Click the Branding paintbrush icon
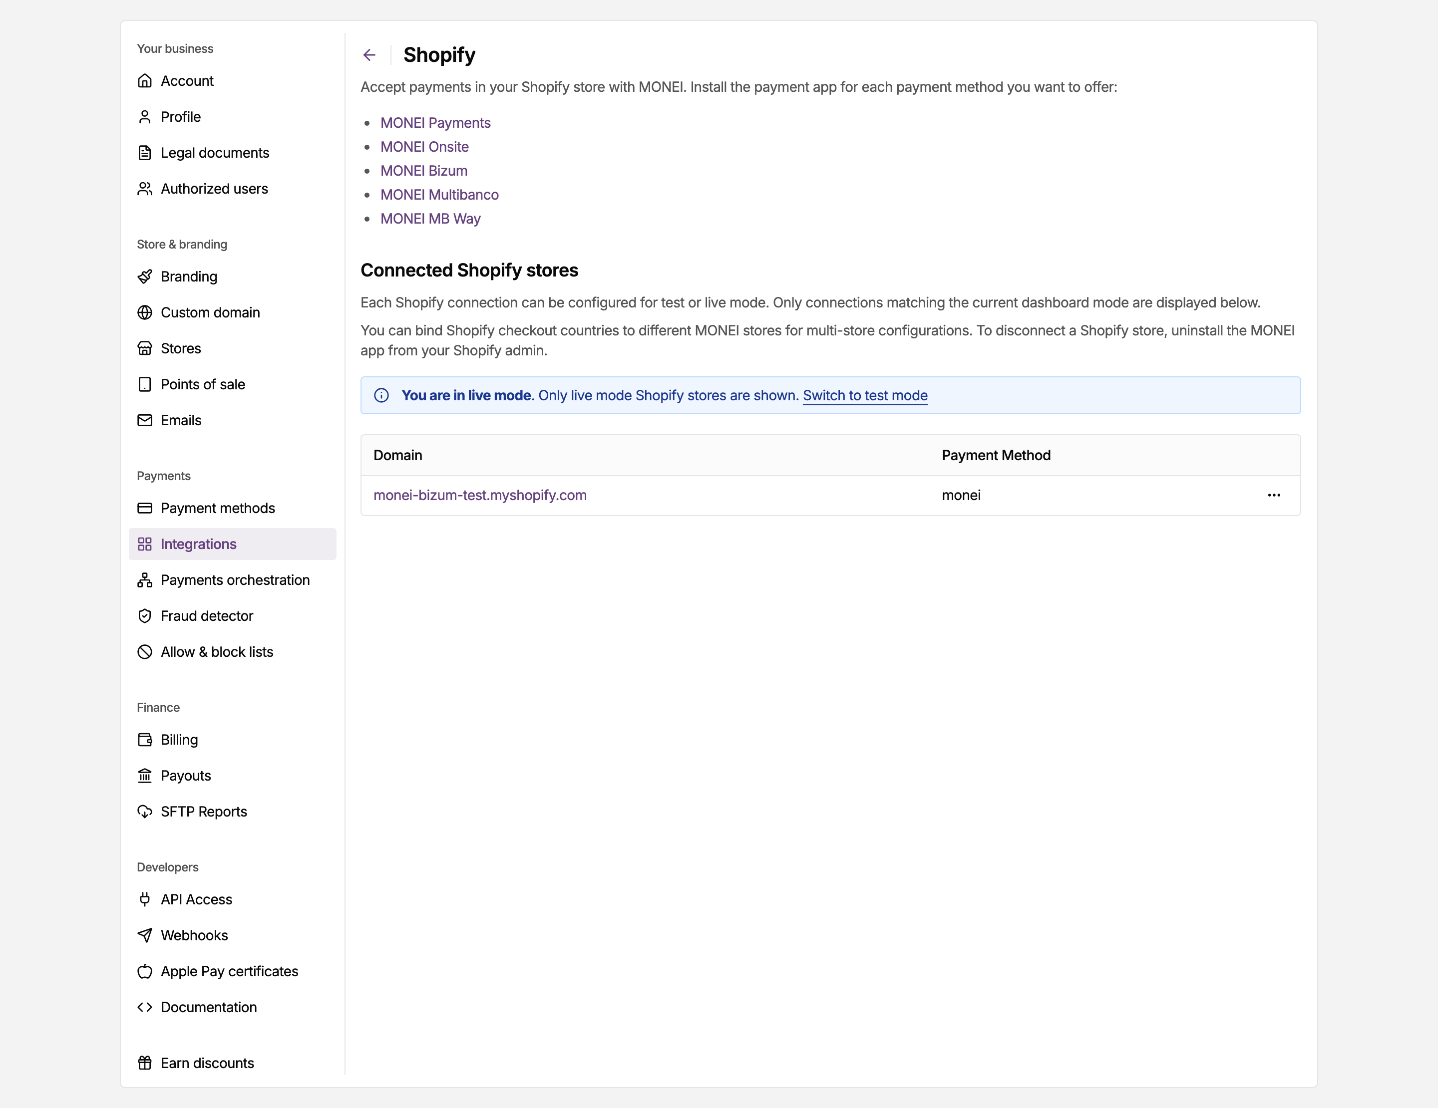The image size is (1438, 1108). point(145,277)
